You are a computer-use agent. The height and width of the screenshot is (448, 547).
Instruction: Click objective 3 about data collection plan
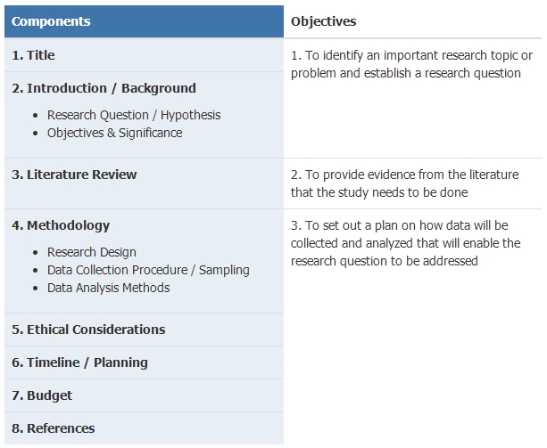(406, 243)
